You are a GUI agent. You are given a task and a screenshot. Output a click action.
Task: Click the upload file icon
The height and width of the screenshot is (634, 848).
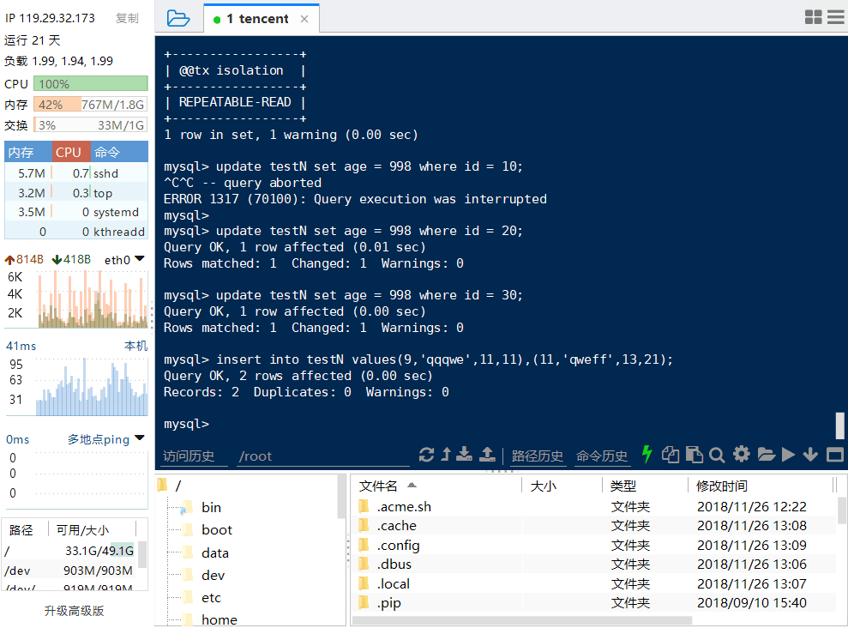pos(487,455)
